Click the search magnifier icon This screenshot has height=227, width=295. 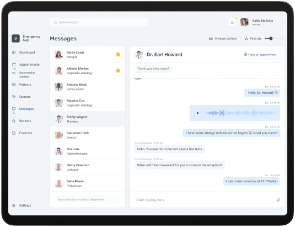[55, 23]
